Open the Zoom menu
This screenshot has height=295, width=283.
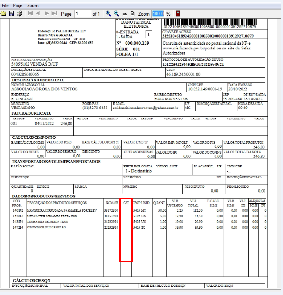click(x=32, y=5)
